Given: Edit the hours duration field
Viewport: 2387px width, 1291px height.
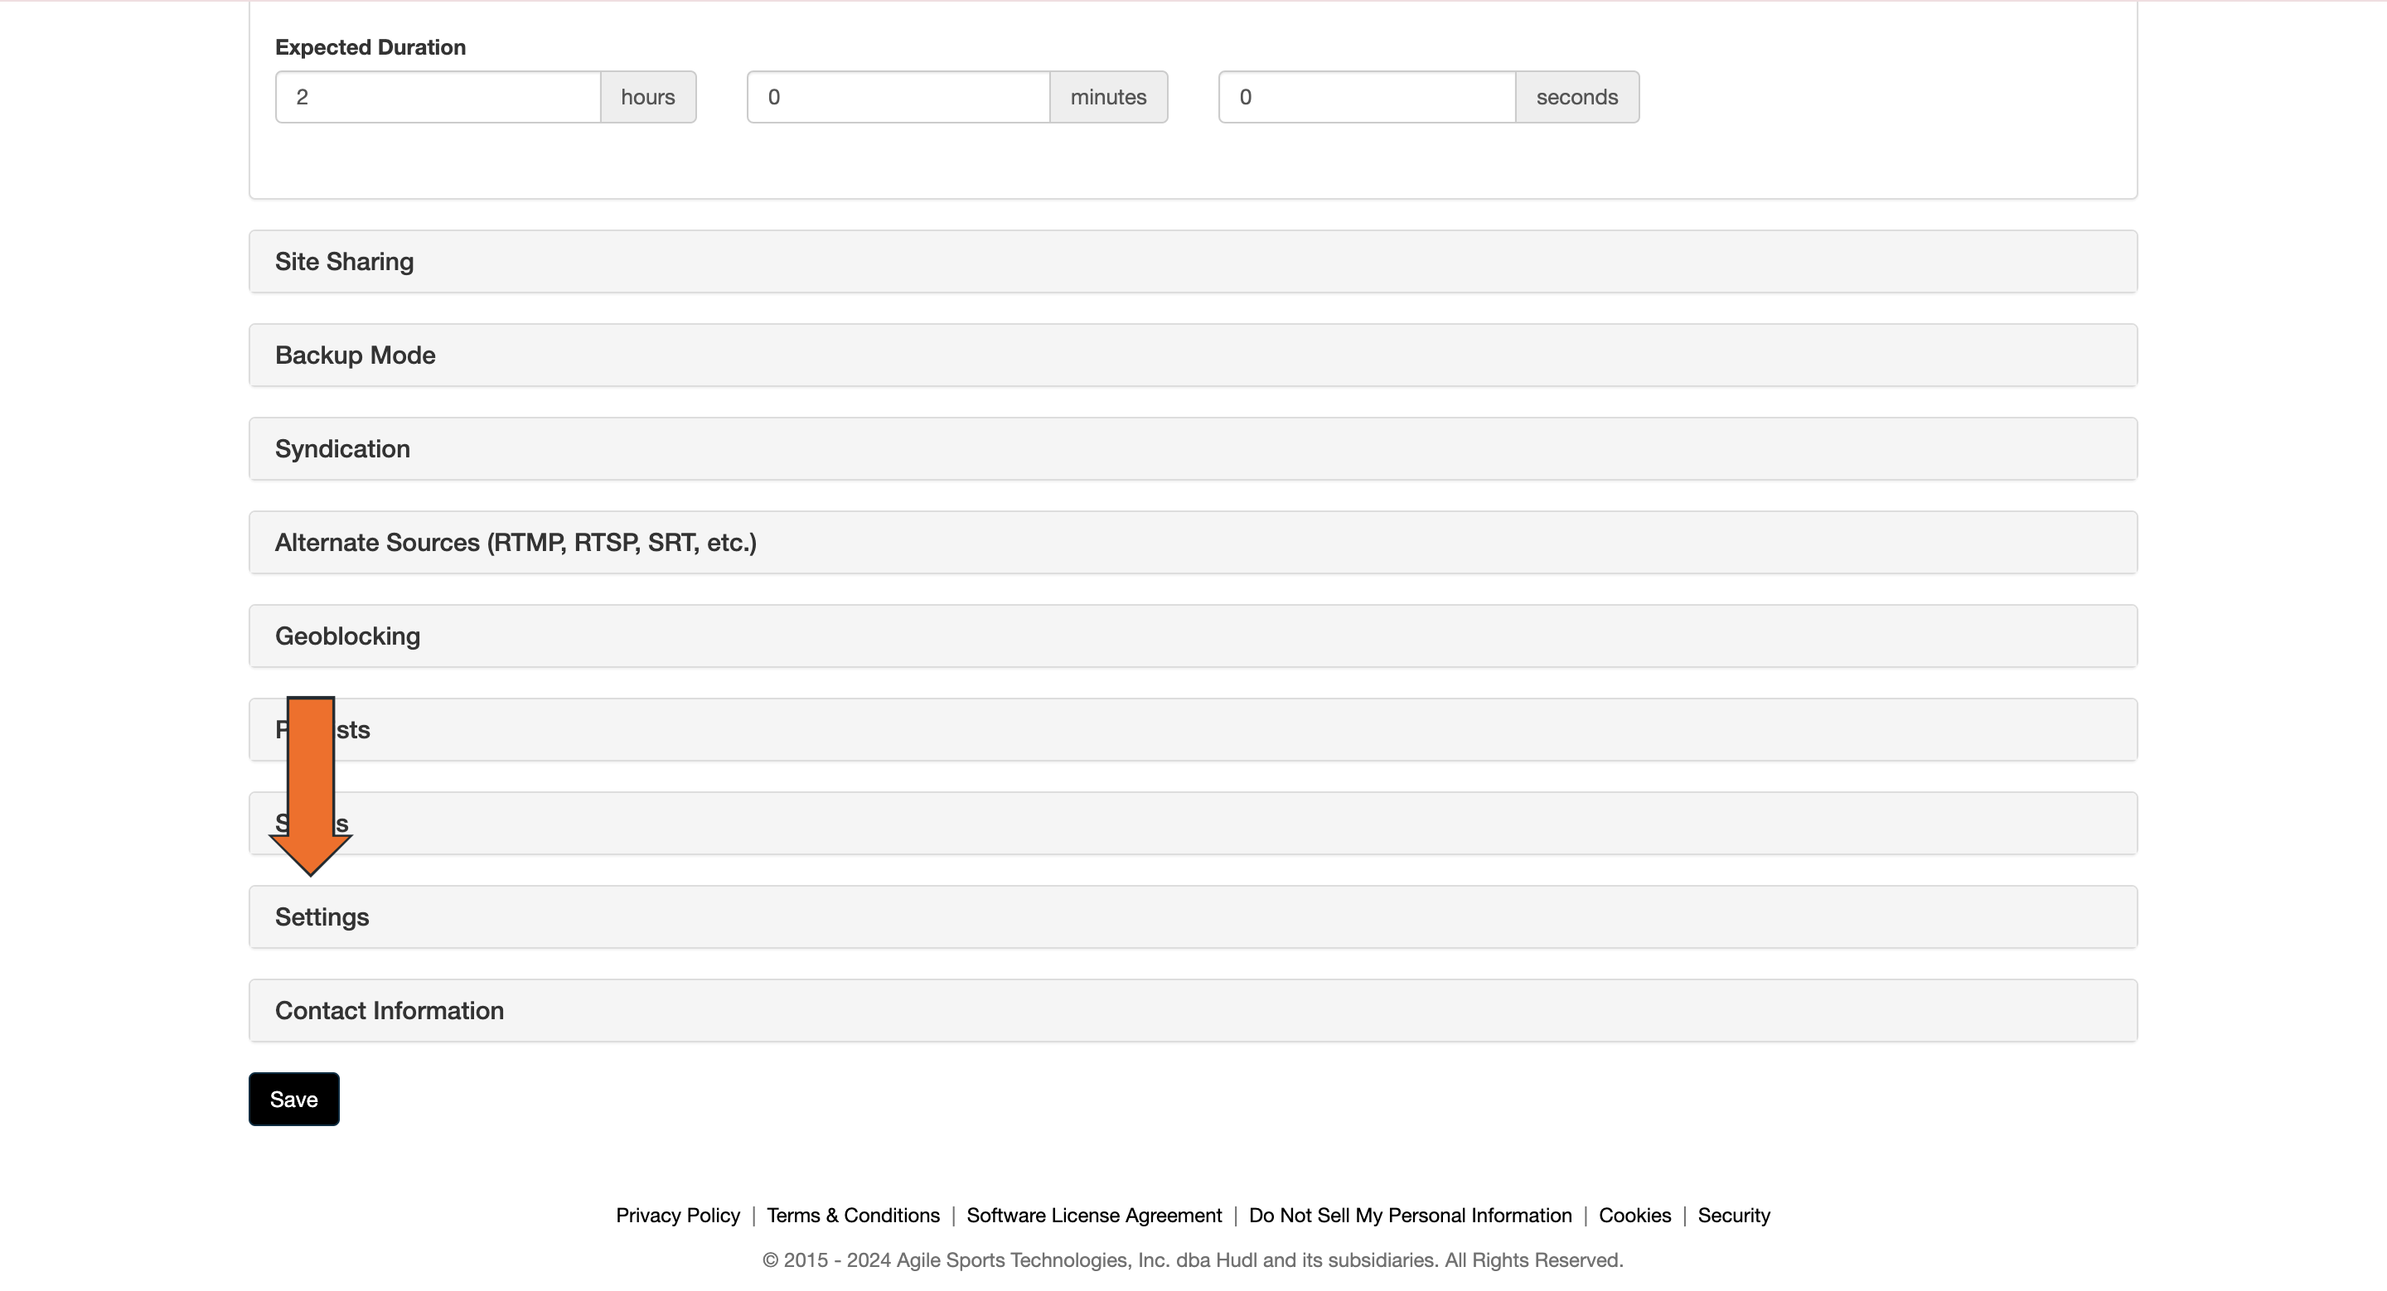Looking at the screenshot, I should [438, 96].
